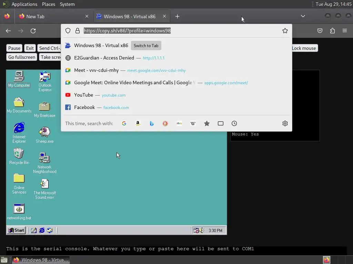Select YouTube suggestion
This screenshot has height=264, width=353.
pos(176,95)
